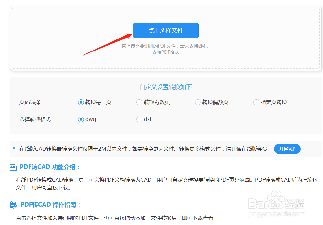
Task: Click the 点击选择文件 upload button
Action: (166, 30)
